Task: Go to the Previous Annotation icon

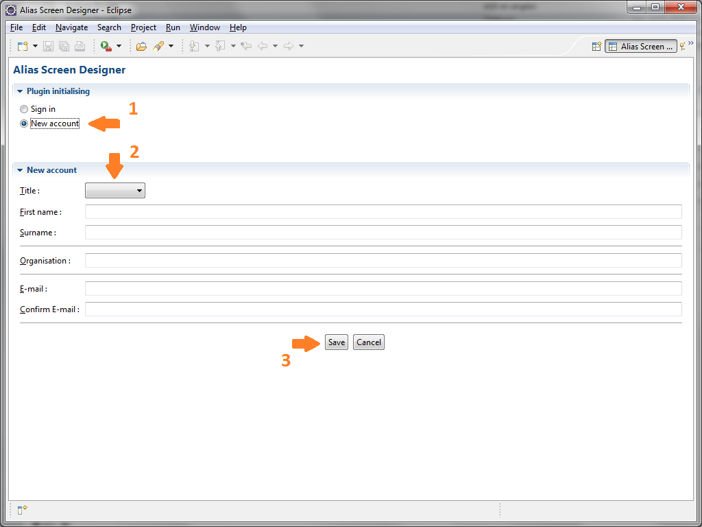Action: coord(220,46)
